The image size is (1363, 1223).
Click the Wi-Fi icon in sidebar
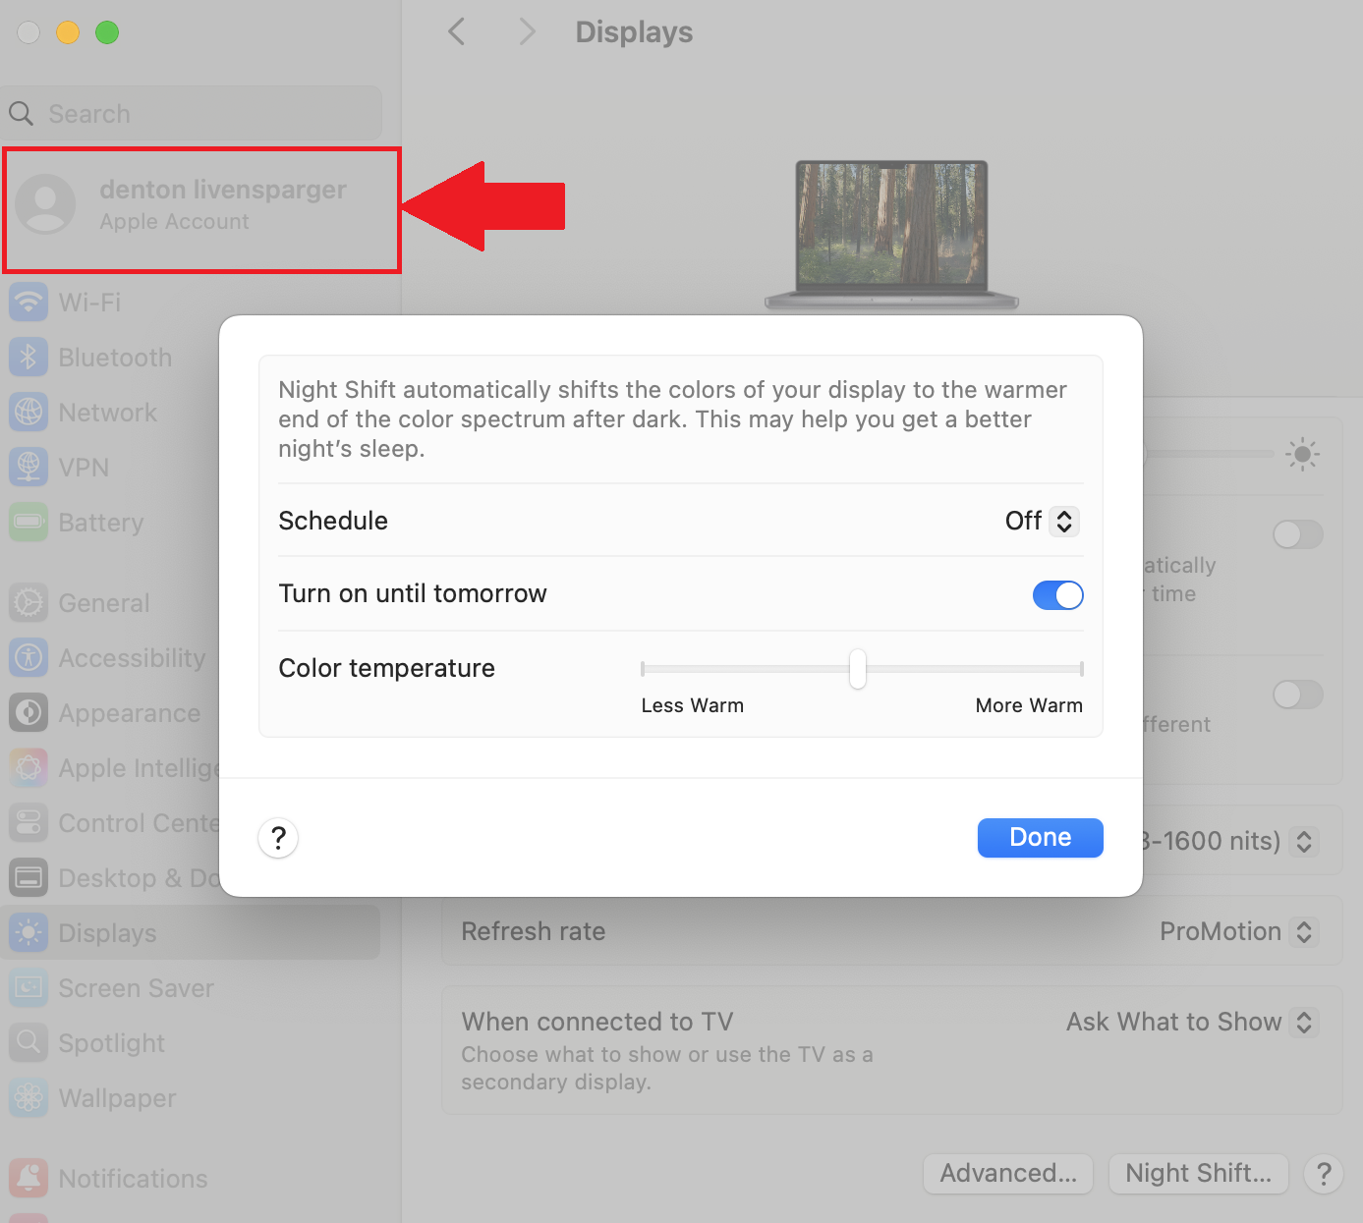[28, 302]
